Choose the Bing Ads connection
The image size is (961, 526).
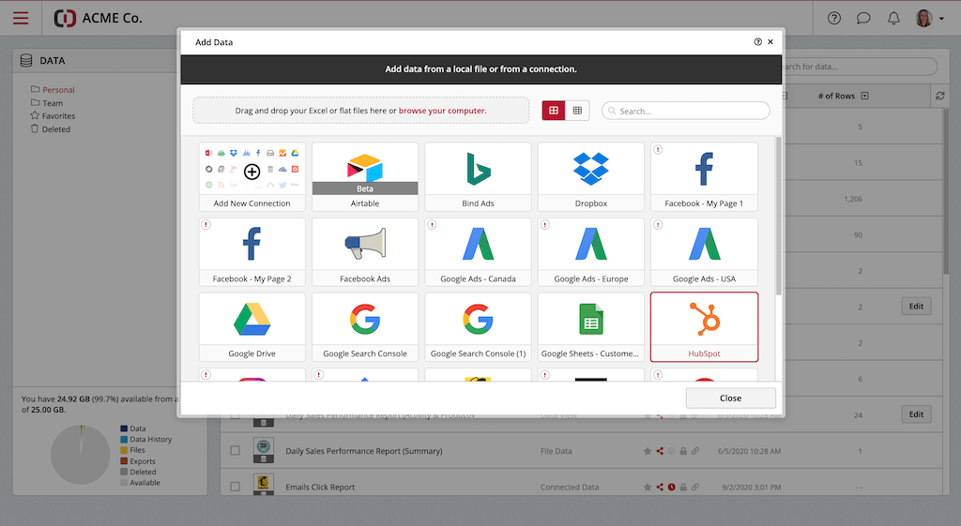(478, 177)
